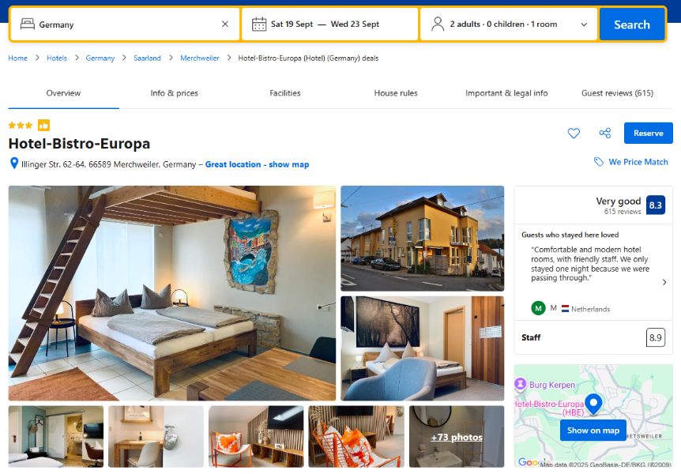The height and width of the screenshot is (474, 681).
Task: Clear the Germany destination with the X icon
Action: pyautogui.click(x=225, y=24)
